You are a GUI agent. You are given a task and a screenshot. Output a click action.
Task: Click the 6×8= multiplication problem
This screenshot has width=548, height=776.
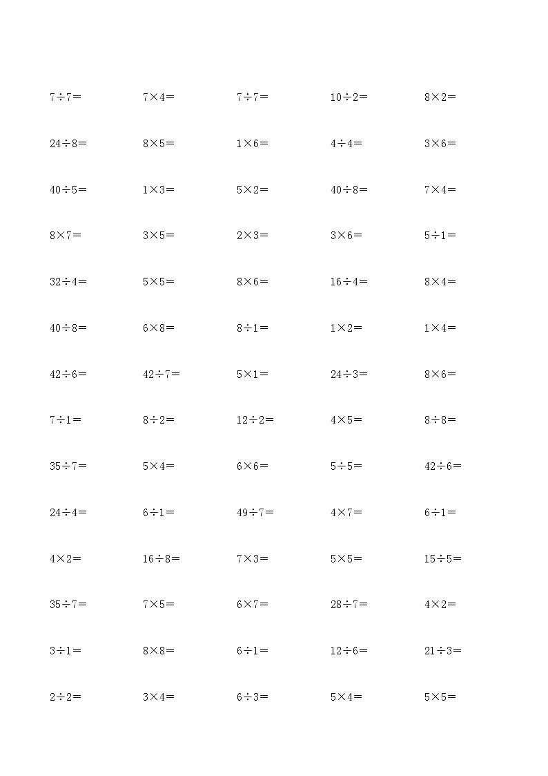pos(158,328)
